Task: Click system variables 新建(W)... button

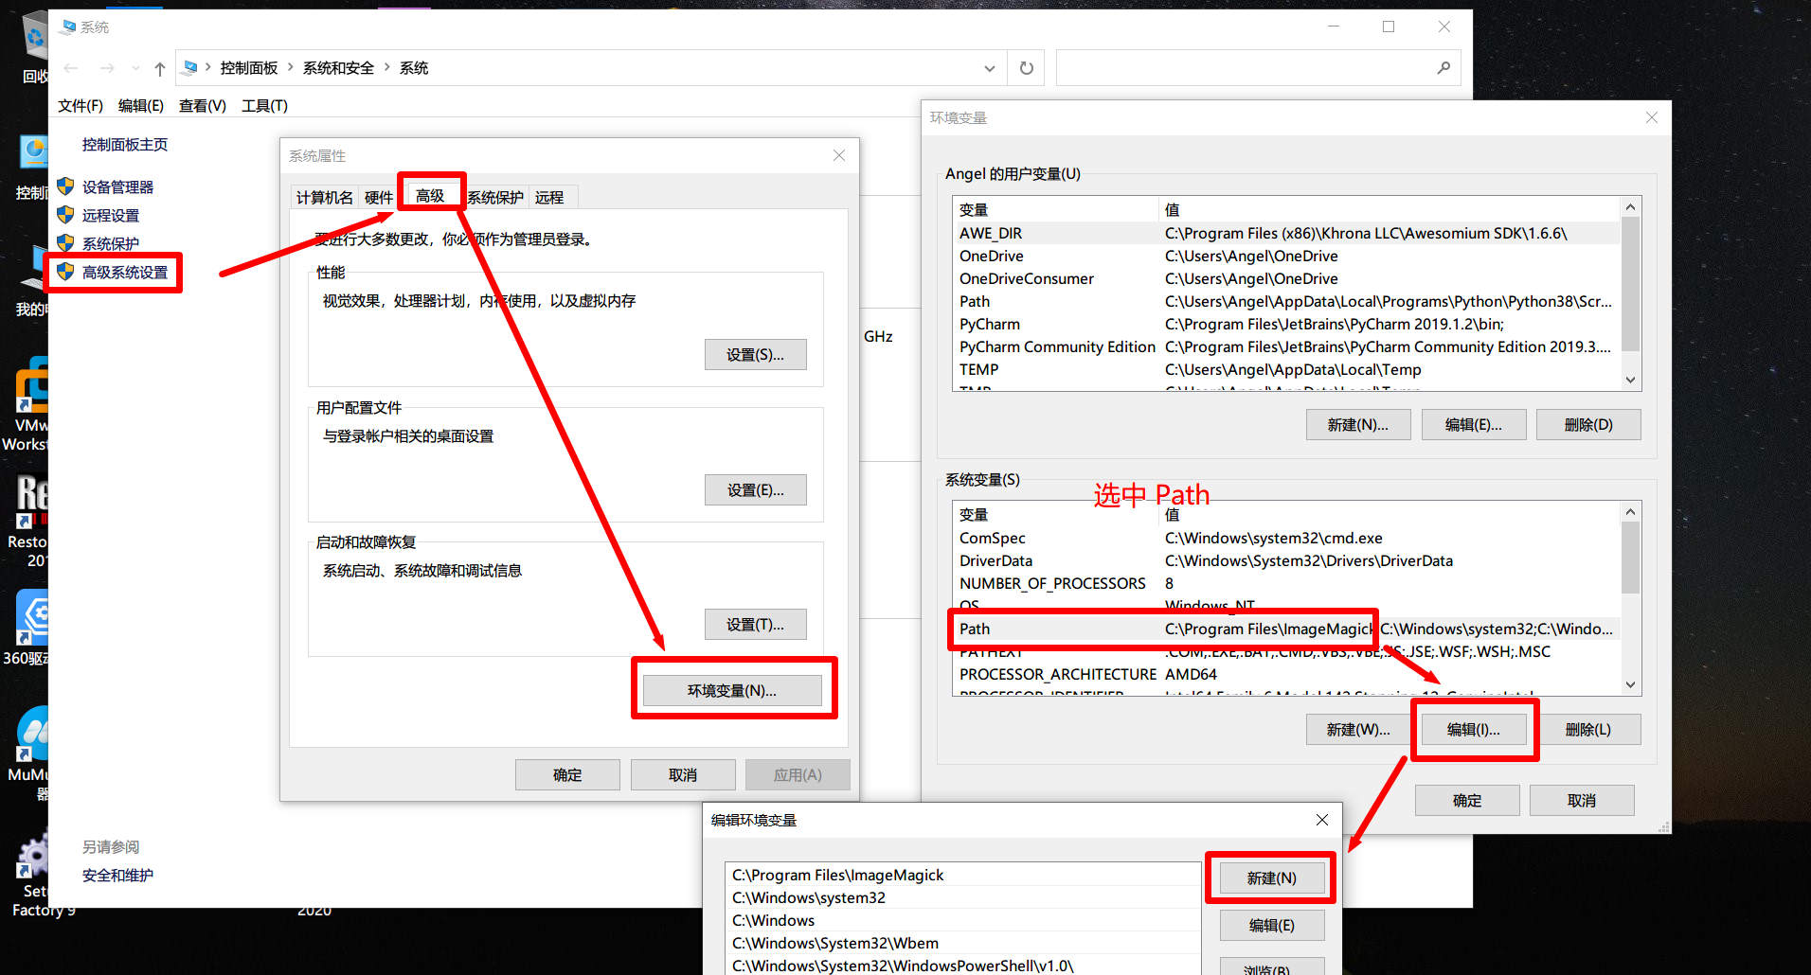Action: tap(1358, 730)
